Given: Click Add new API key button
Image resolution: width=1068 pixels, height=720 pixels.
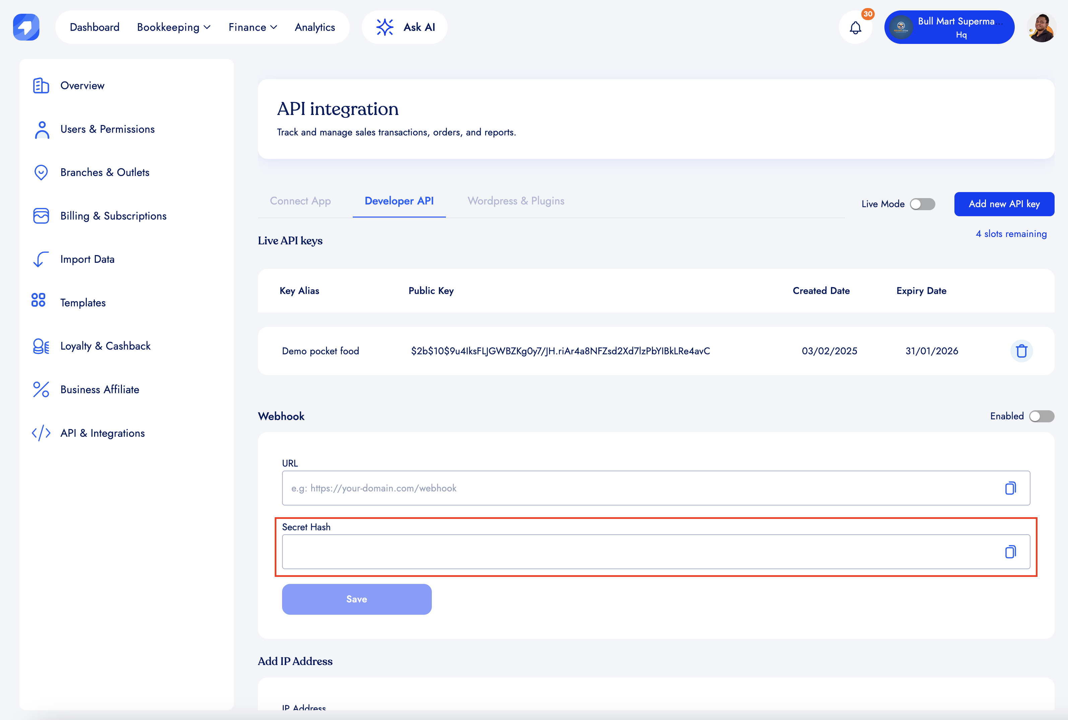Looking at the screenshot, I should point(1004,204).
